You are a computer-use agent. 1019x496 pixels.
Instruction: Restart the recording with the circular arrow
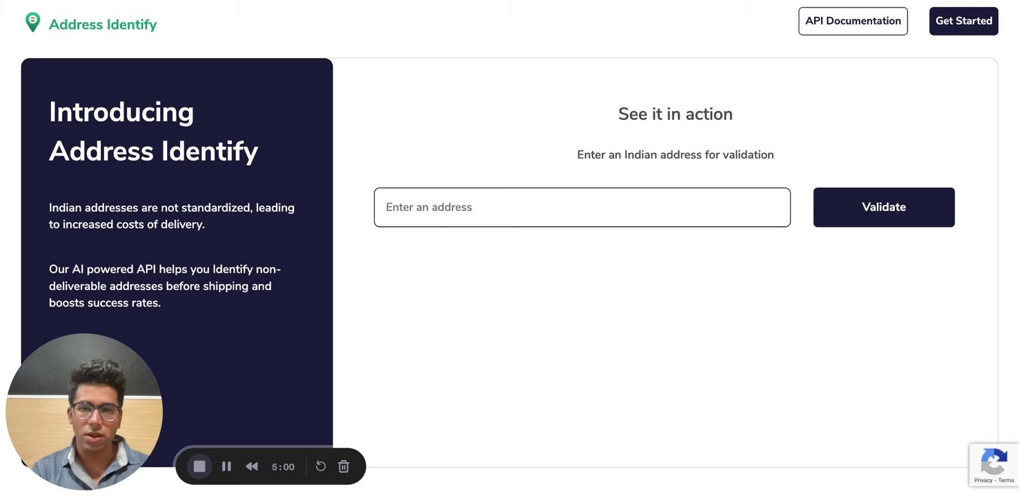coord(321,466)
